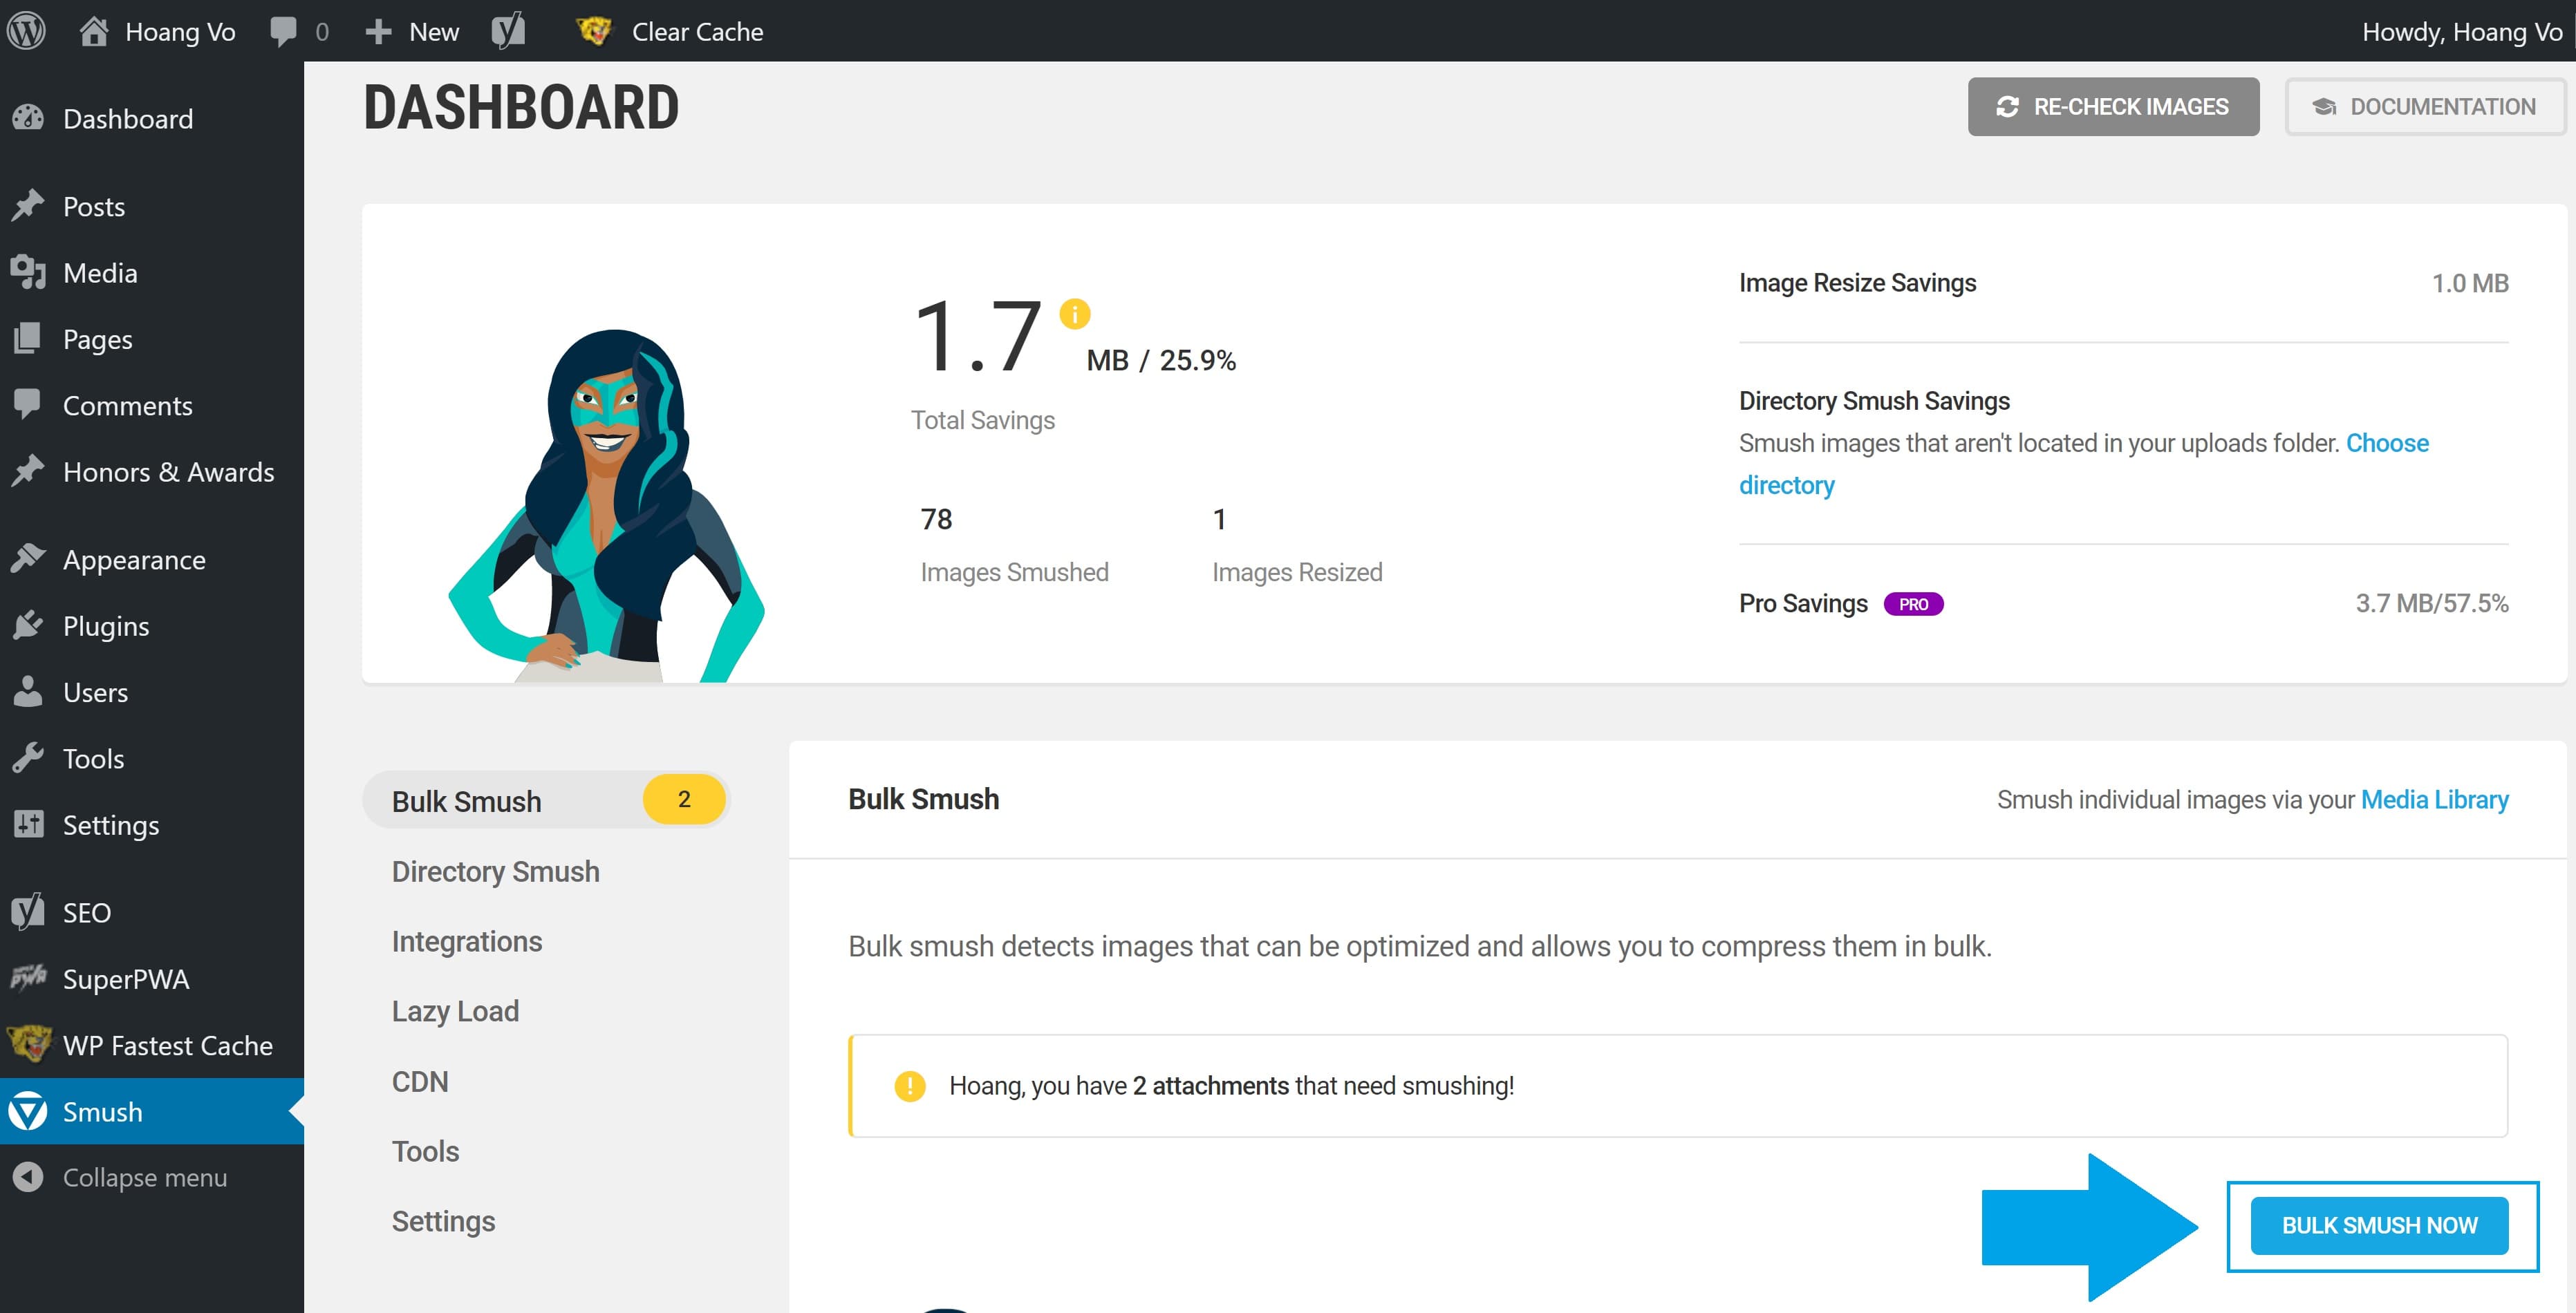
Task: Click the Smush shield icon in sidebar
Action: pos(28,1111)
